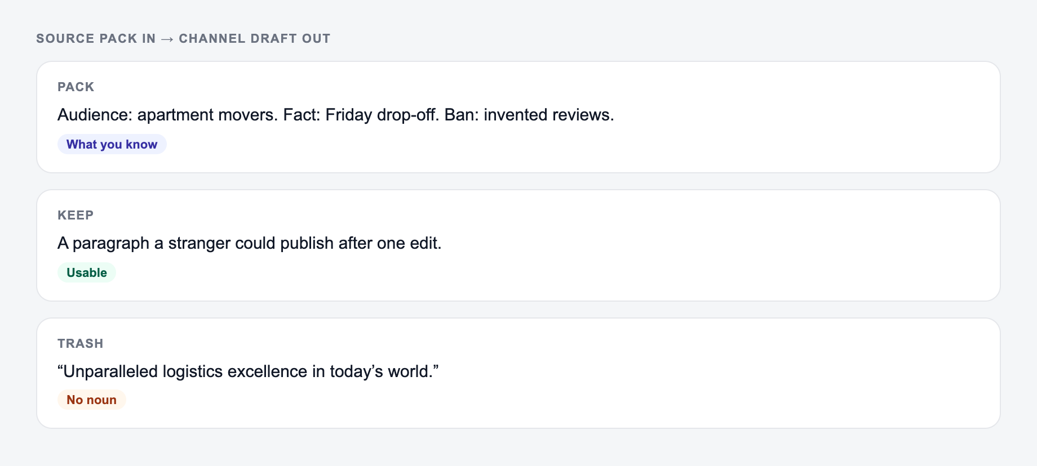1037x466 pixels.
Task: Click the audience apartment movers sentence
Action: [x=168, y=115]
